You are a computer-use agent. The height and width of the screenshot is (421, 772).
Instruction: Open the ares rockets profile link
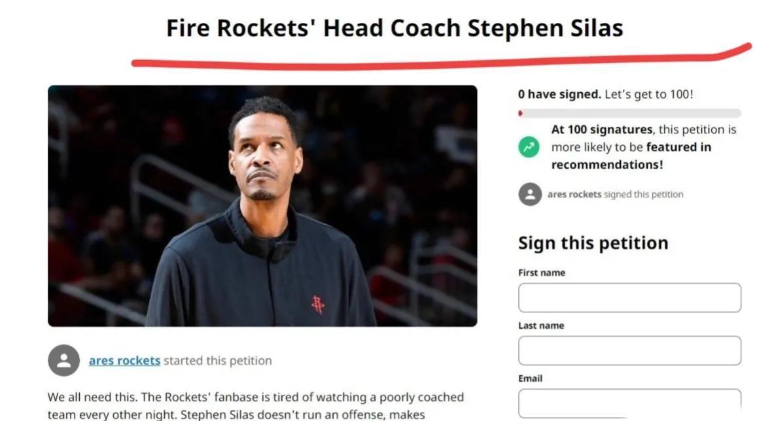124,360
